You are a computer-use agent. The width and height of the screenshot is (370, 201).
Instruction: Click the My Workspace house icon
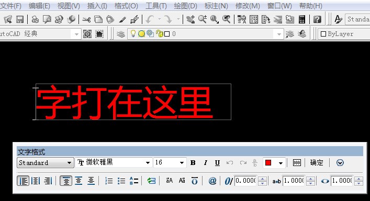tap(99, 34)
